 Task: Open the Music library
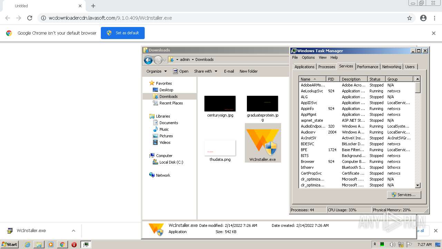click(164, 129)
